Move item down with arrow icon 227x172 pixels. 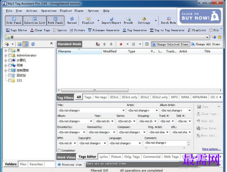point(111,44)
